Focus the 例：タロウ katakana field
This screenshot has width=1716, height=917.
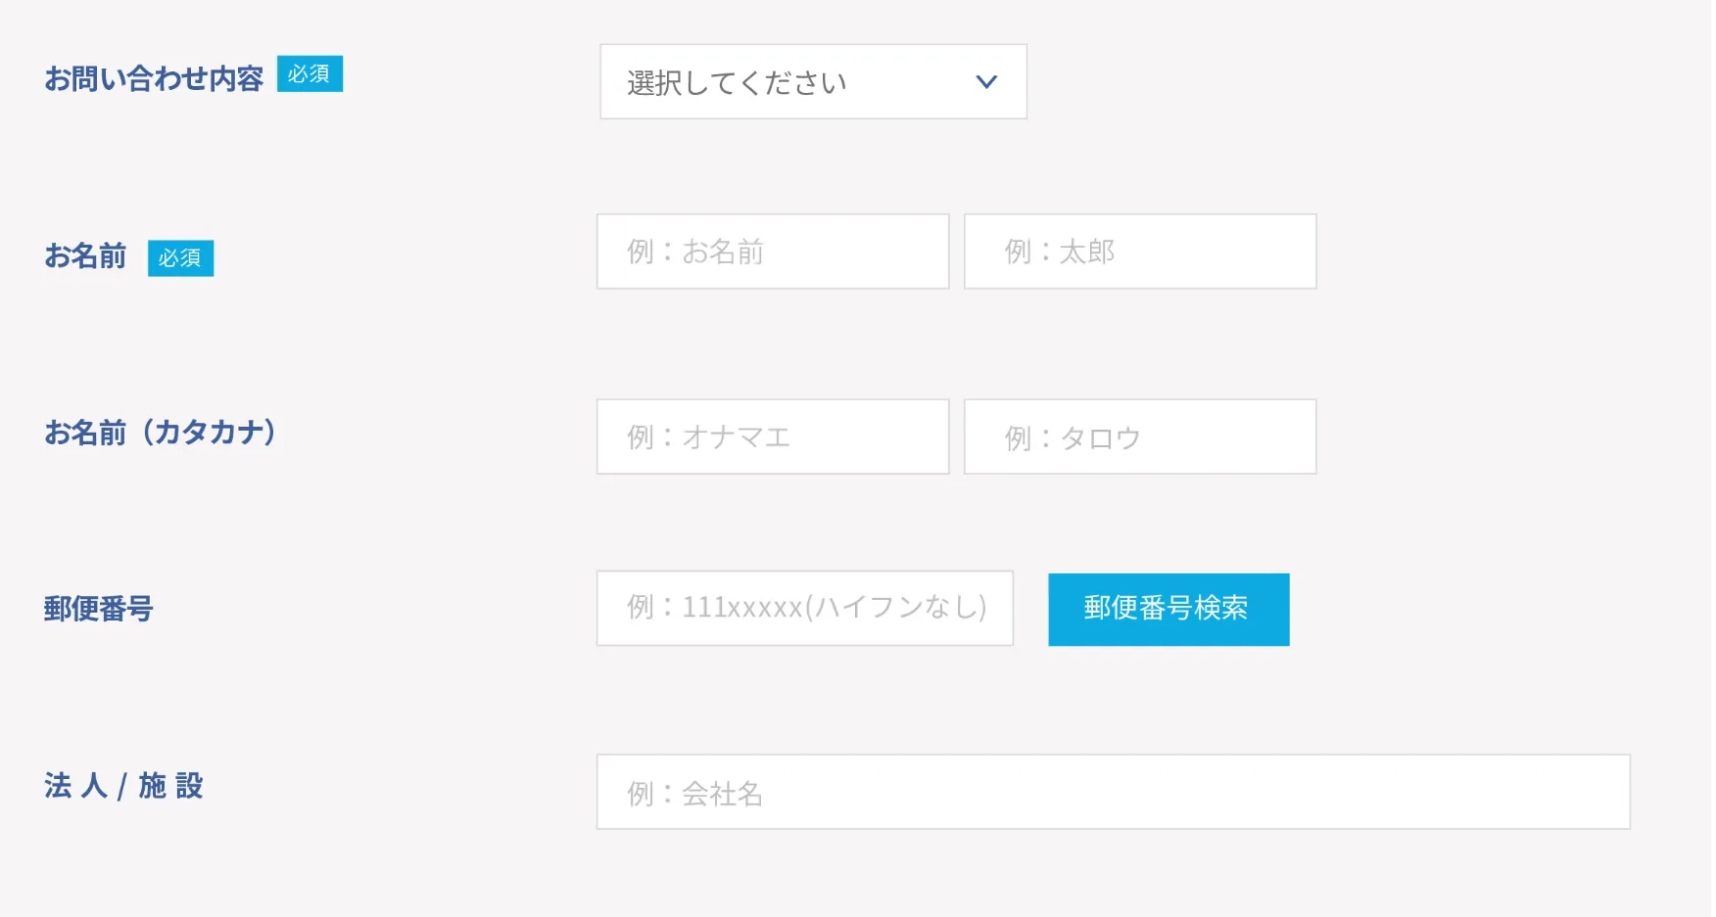coord(1140,436)
